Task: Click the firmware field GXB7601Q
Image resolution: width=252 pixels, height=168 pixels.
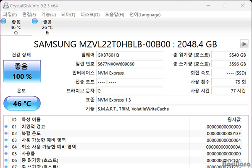Action: click(130, 55)
